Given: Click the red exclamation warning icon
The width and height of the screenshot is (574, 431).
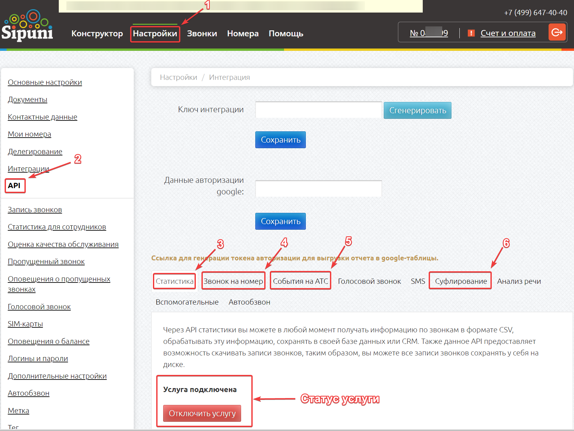Looking at the screenshot, I should pyautogui.click(x=471, y=33).
